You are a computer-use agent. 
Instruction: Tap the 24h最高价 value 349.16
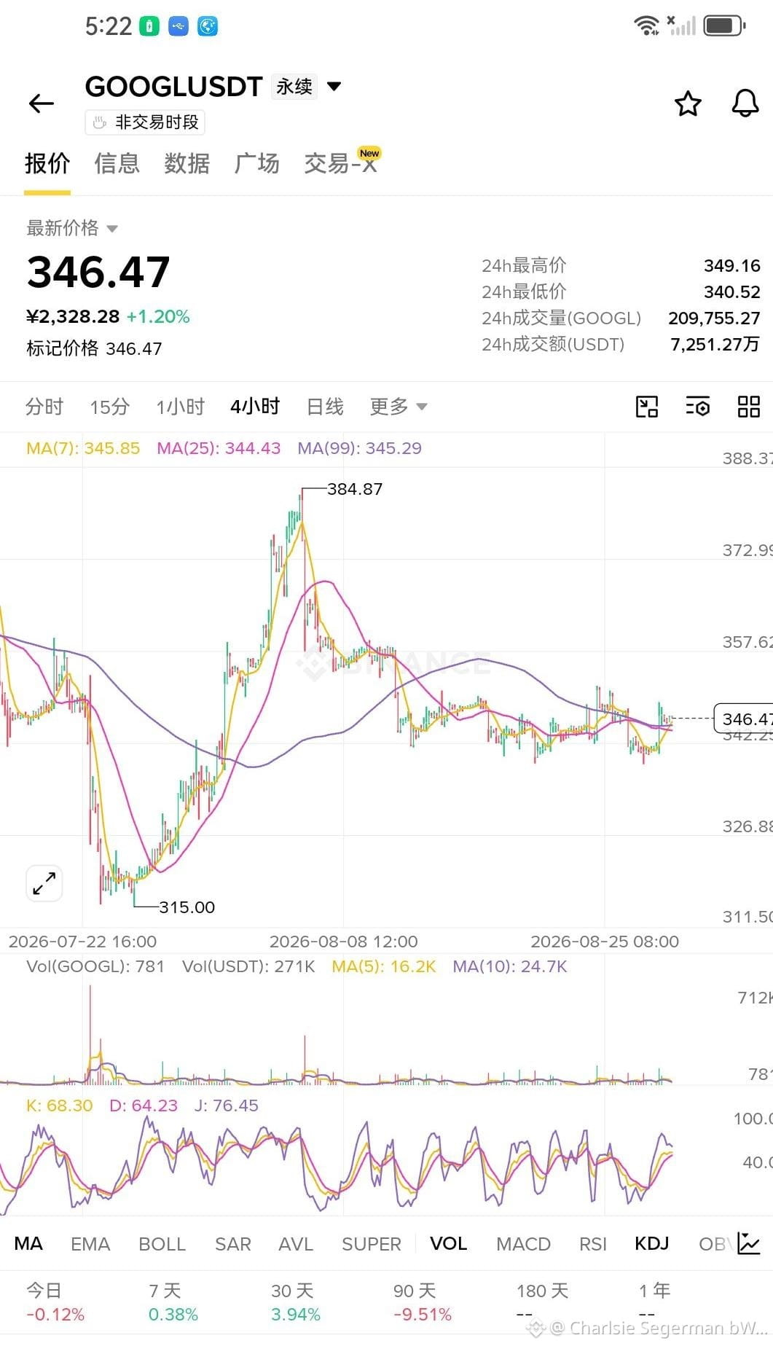pos(732,266)
